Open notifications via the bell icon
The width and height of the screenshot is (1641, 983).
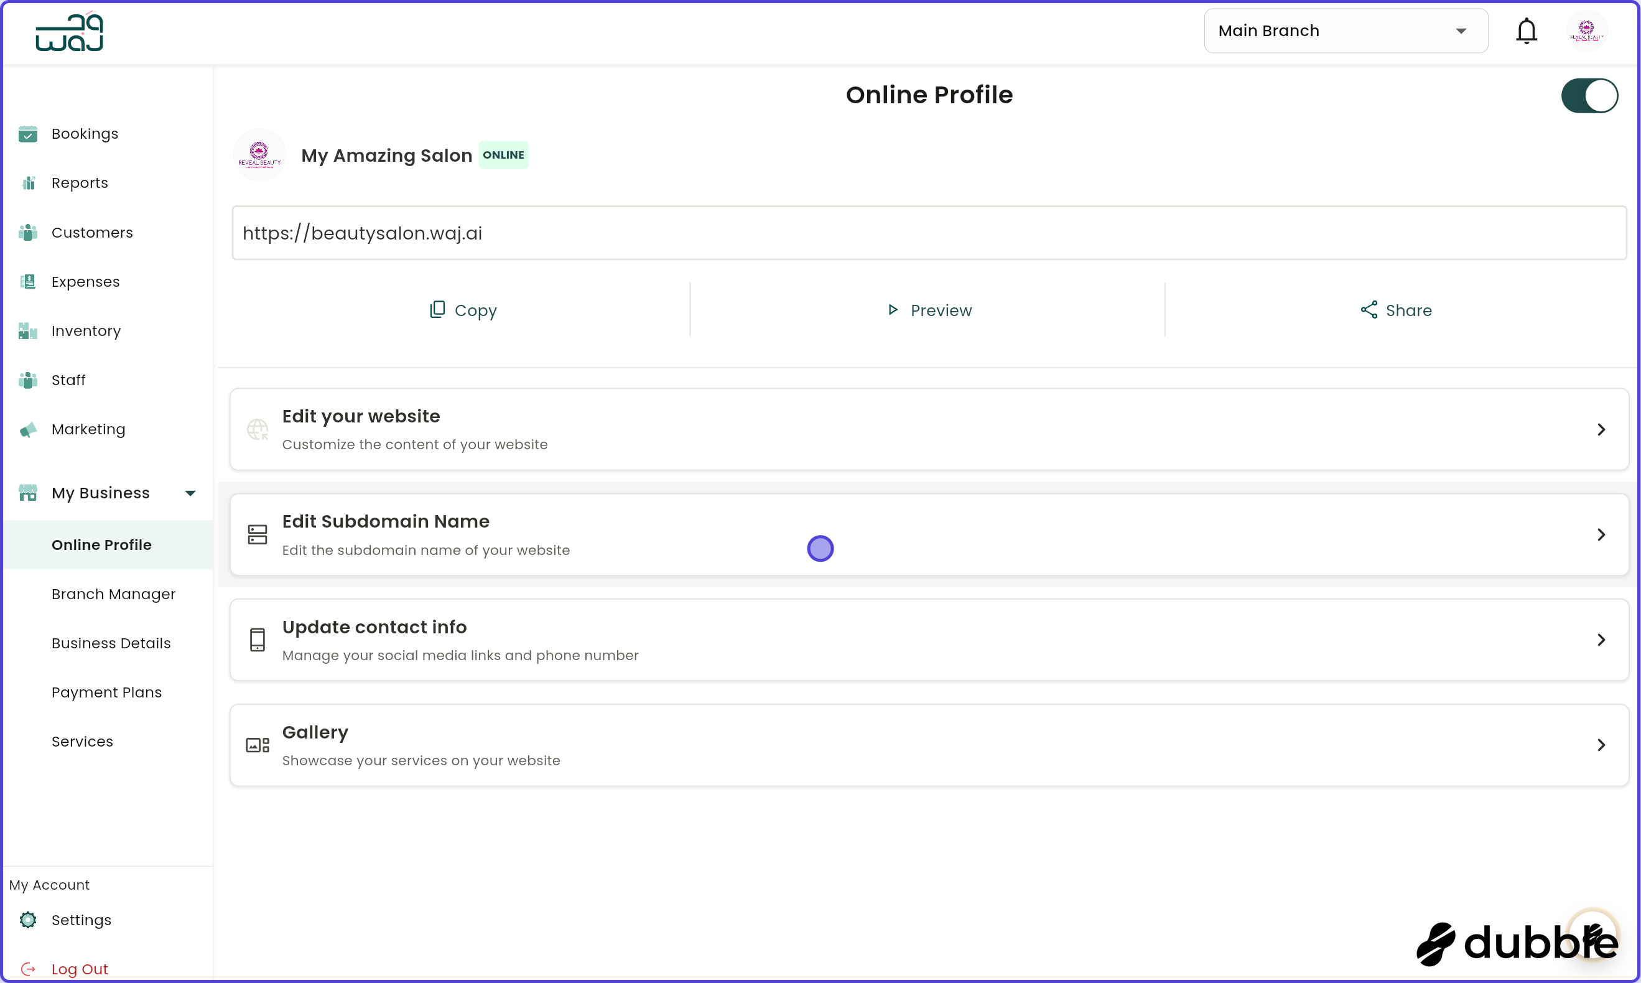[1527, 30]
